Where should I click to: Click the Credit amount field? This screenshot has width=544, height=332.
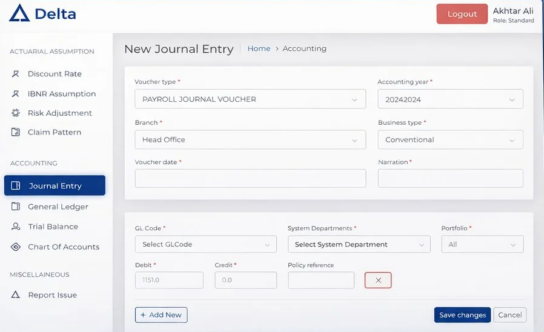245,281
